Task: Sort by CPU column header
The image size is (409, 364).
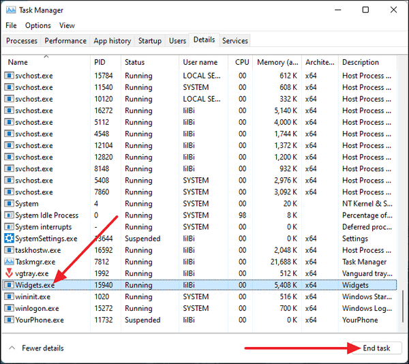Action: (x=240, y=62)
